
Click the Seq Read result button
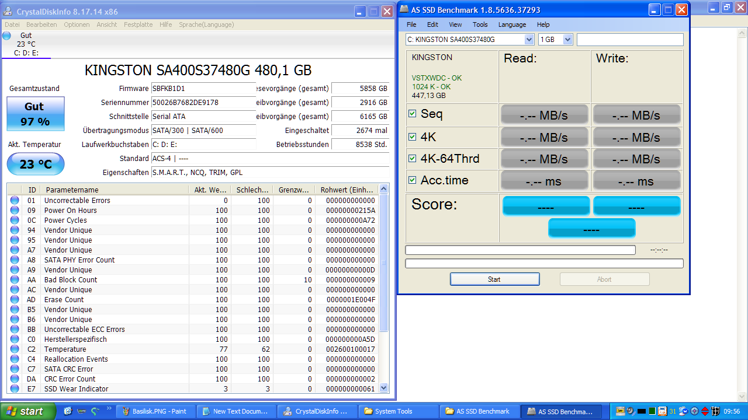tap(545, 115)
